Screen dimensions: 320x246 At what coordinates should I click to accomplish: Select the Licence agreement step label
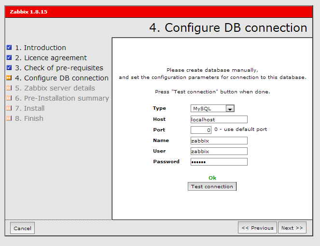pyautogui.click(x=56, y=58)
